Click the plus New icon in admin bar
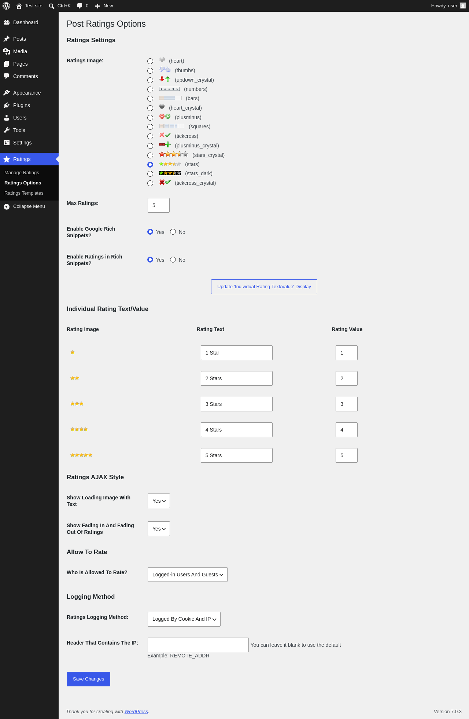 [97, 6]
